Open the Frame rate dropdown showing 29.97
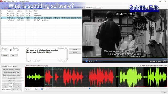 click(x=97, y=7)
